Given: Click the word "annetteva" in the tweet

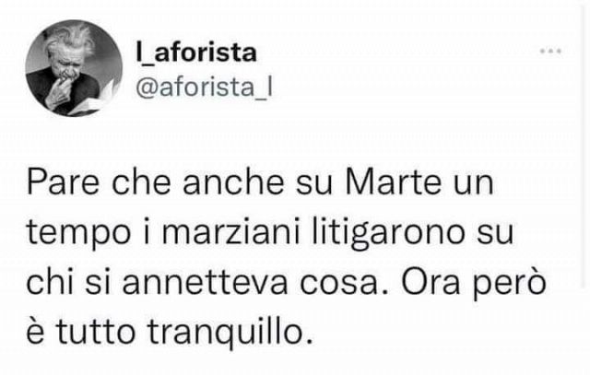Looking at the screenshot, I should pyautogui.click(x=205, y=284).
